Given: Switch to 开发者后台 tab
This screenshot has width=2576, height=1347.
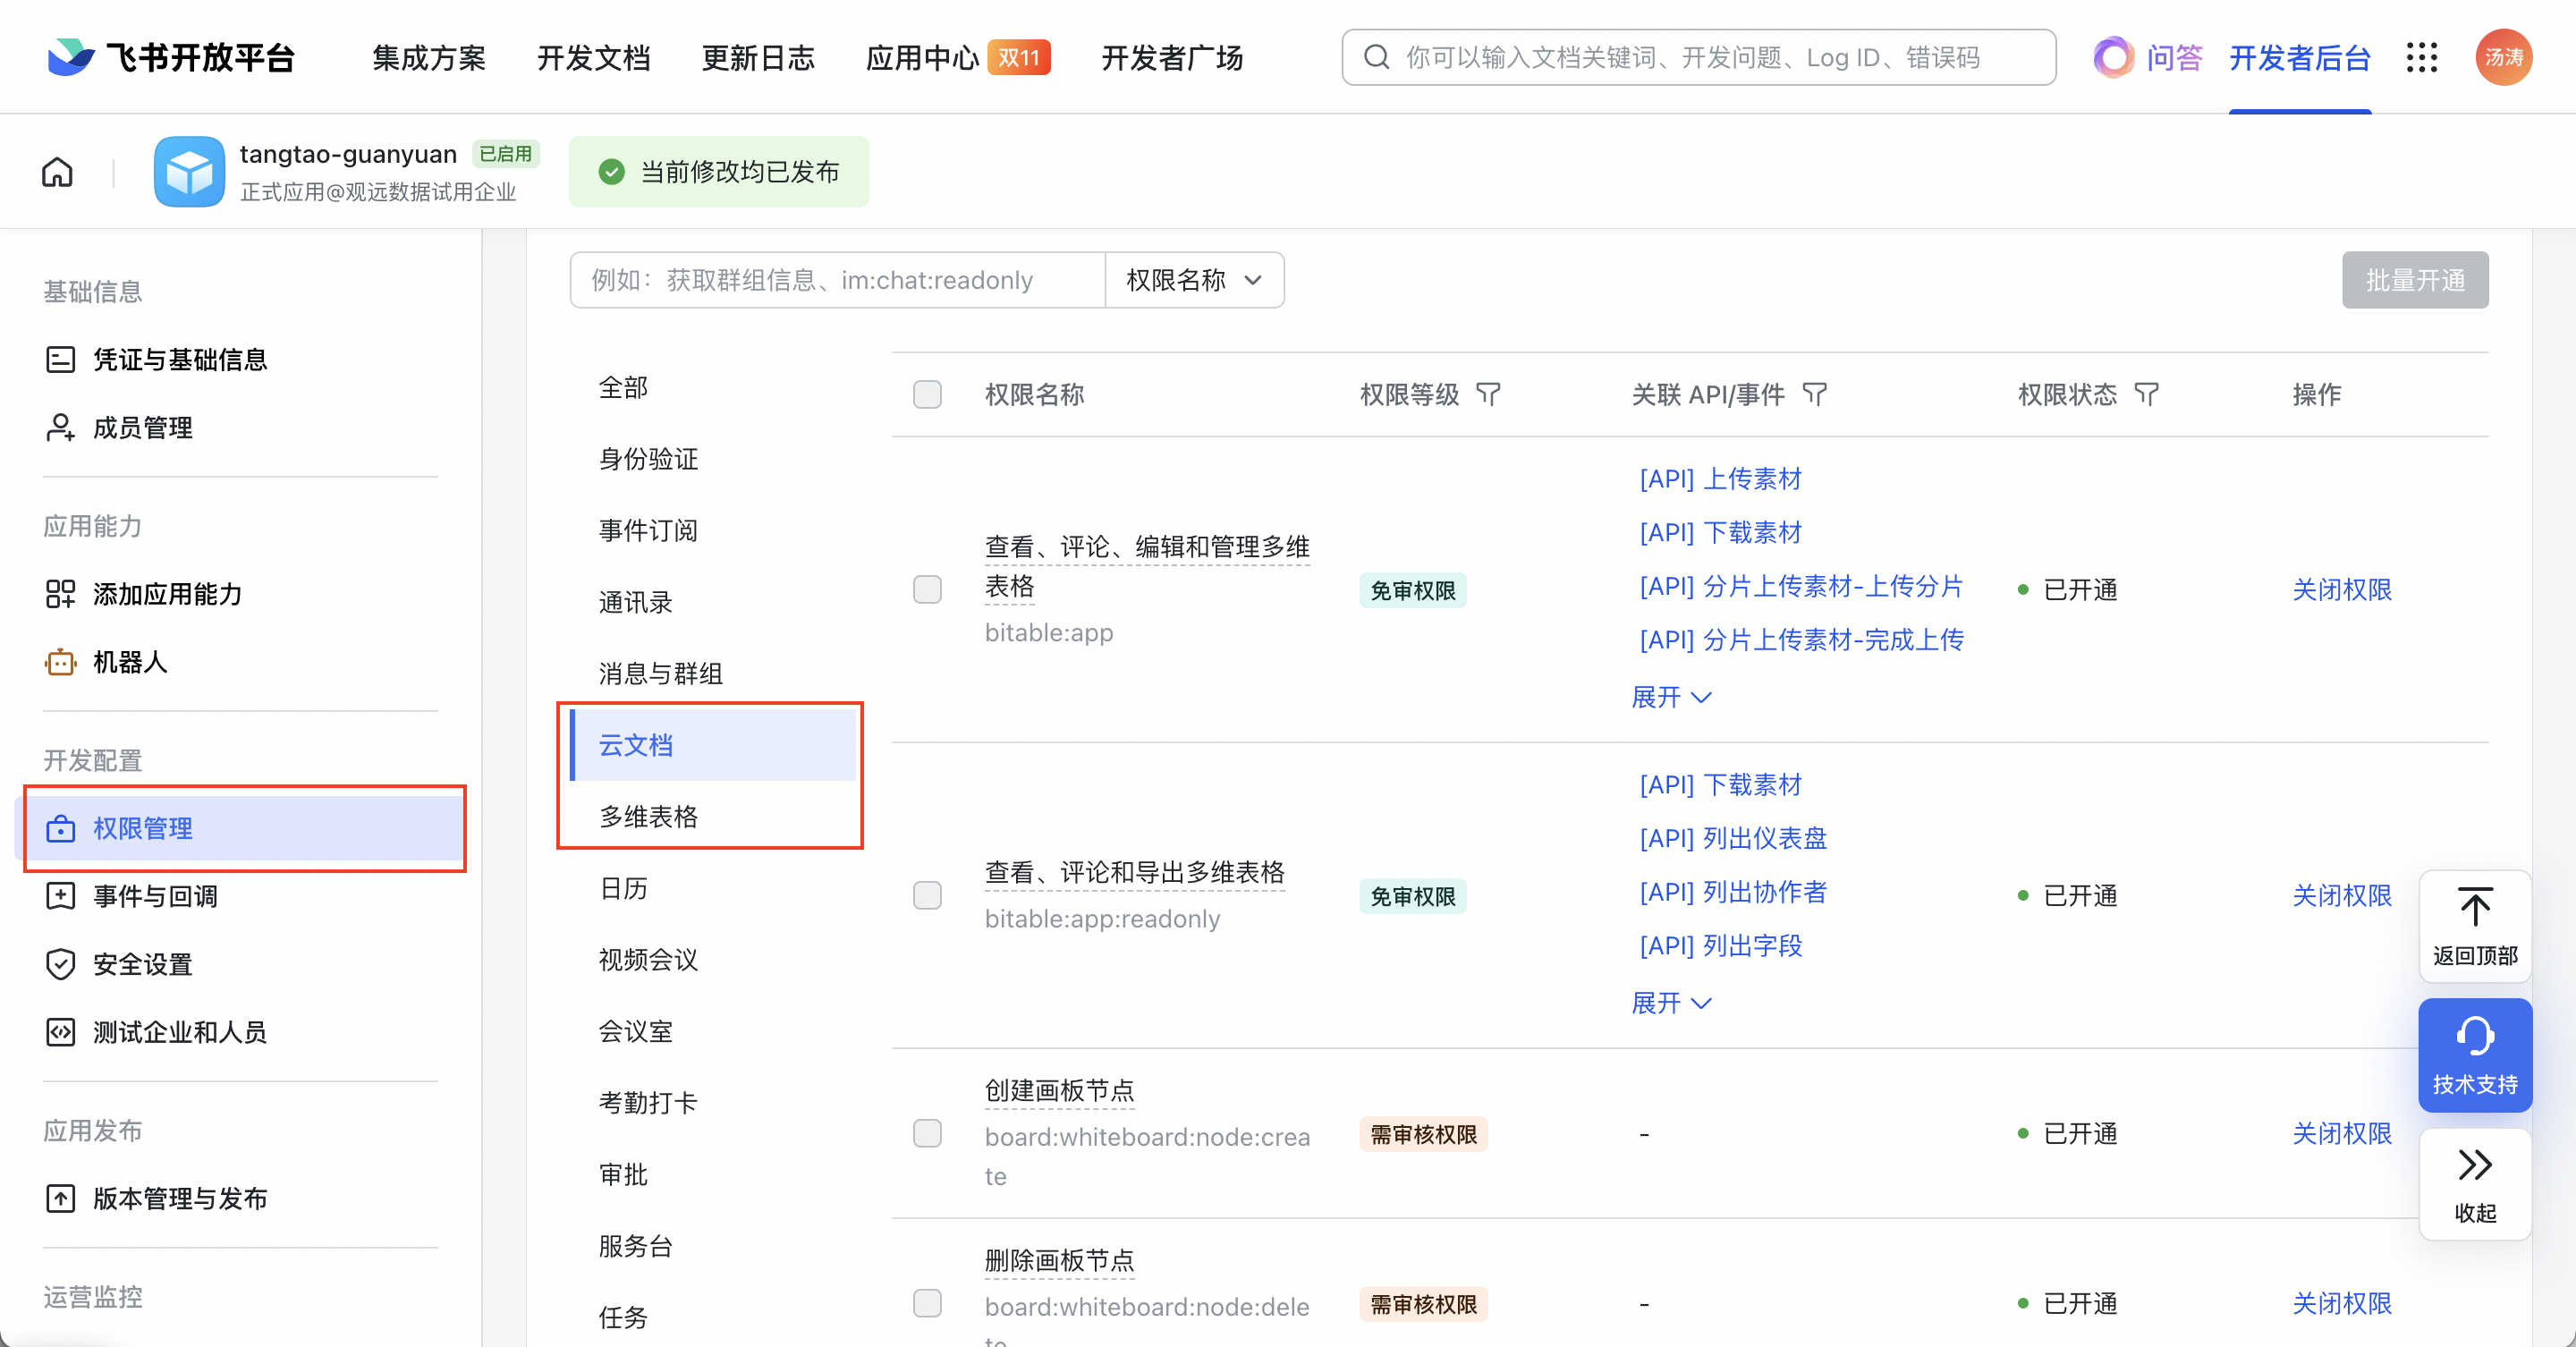Looking at the screenshot, I should (x=2300, y=57).
